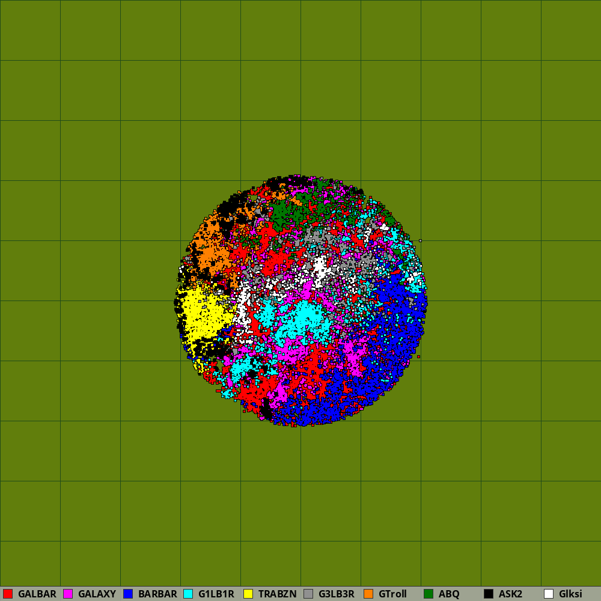Image resolution: width=601 pixels, height=601 pixels.
Task: Click the red GALBAR color swatch
Action: 8,594
